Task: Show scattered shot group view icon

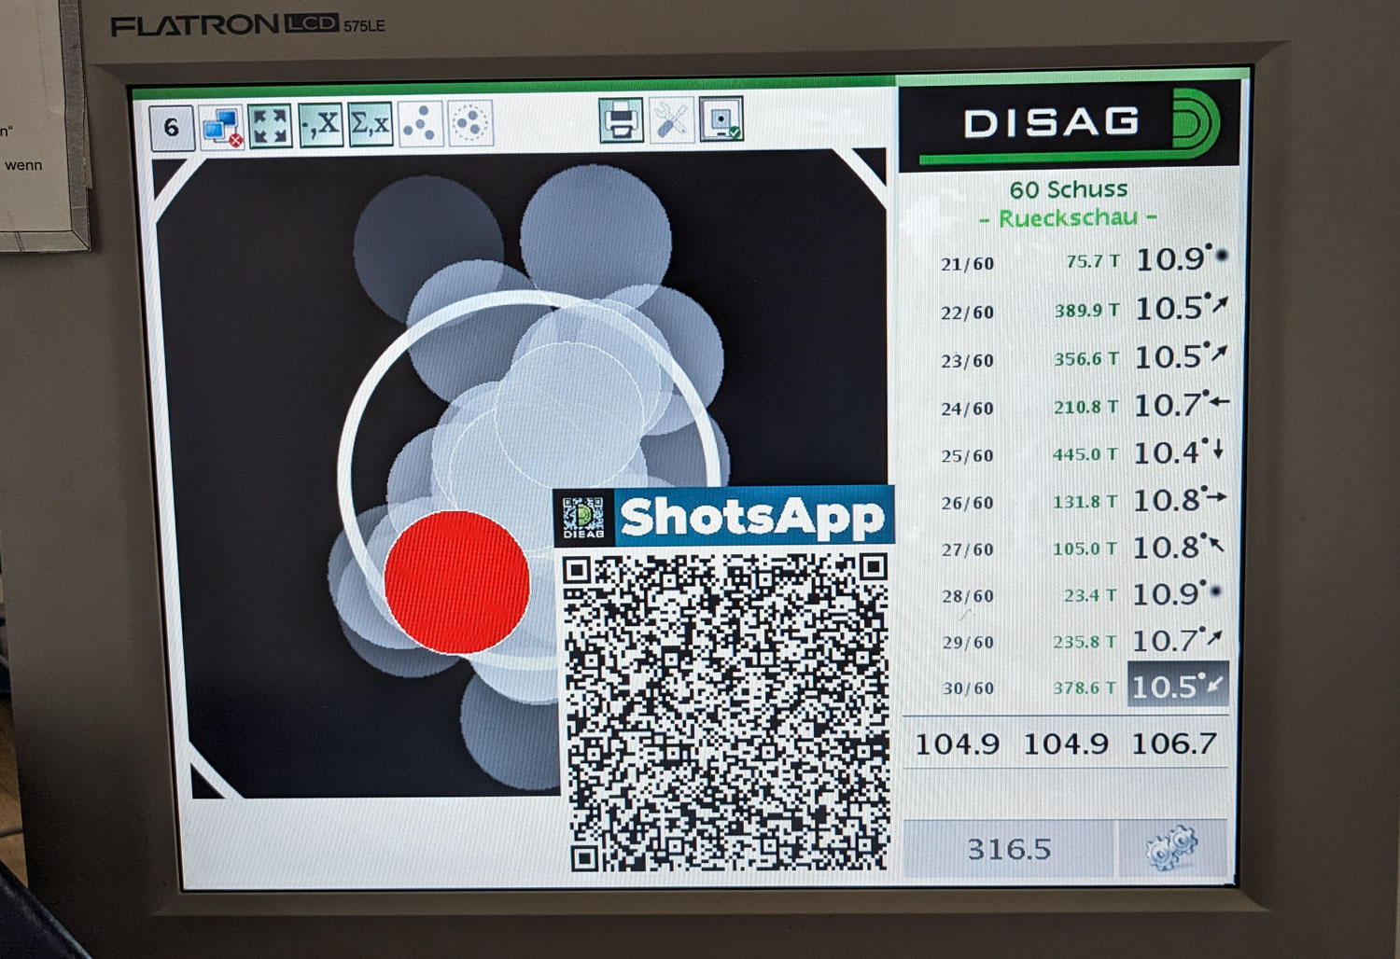Action: tap(421, 124)
